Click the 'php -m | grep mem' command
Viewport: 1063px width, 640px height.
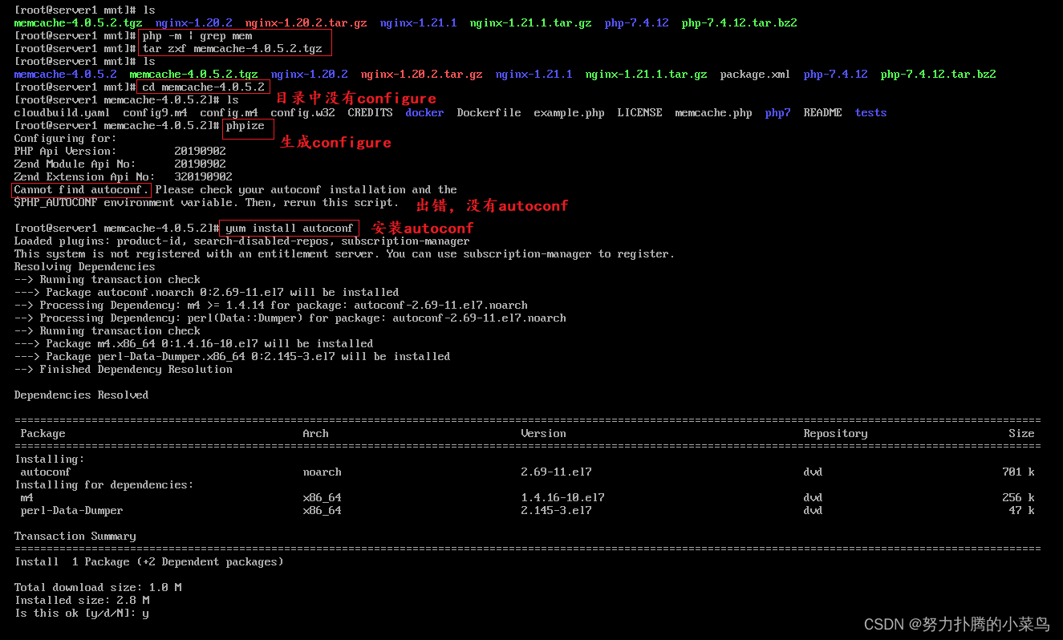coord(197,36)
